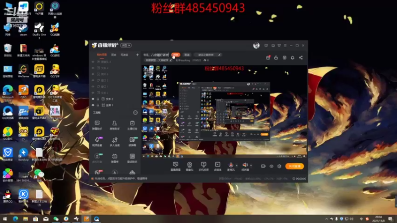Add a 直播屏幕 screen capture source
Image resolution: width=397 pixels, height=223 pixels.
coord(176,167)
